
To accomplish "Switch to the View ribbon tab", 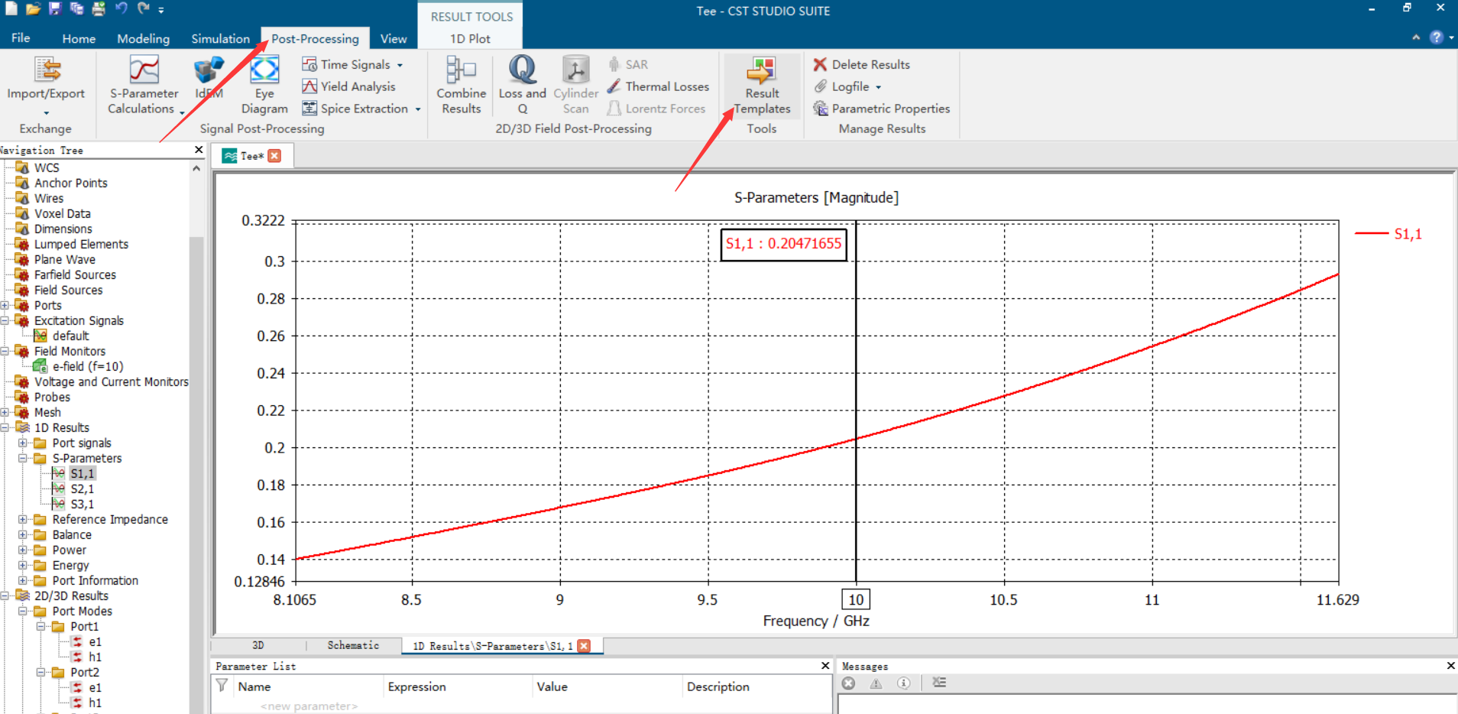I will coord(394,38).
